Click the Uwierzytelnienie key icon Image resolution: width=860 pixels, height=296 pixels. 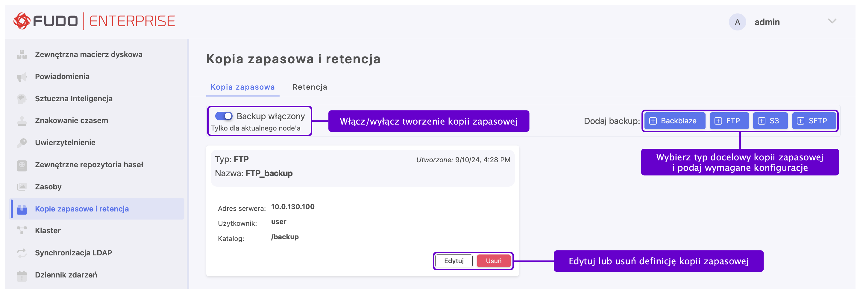22,143
